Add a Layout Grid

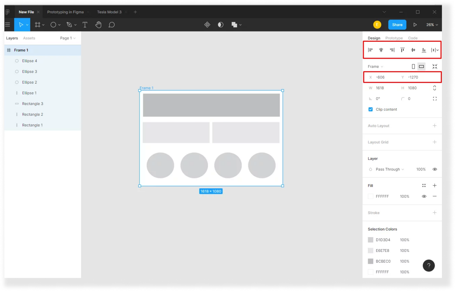pos(434,142)
